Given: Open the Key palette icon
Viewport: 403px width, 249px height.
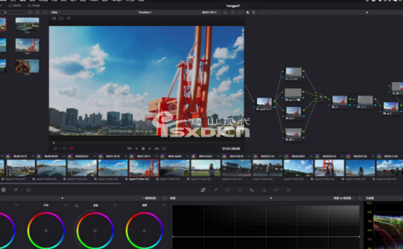Looking at the screenshot, I should 264,190.
